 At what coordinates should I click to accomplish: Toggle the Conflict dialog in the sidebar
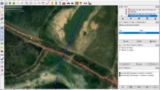click(2, 55)
